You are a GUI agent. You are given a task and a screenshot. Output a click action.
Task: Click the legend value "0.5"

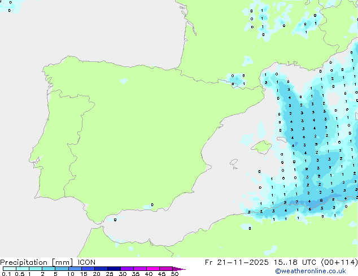[x=19, y=274]
